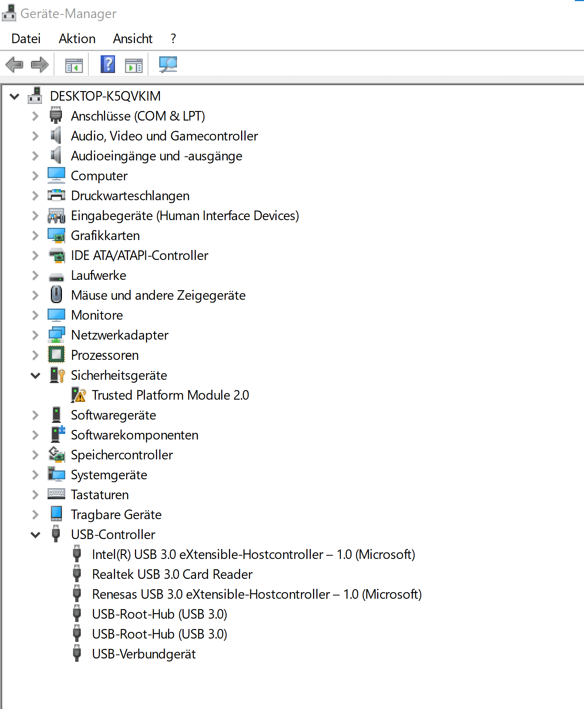Click the Speichercontroller icon
This screenshot has width=584, height=709.
pos(57,454)
